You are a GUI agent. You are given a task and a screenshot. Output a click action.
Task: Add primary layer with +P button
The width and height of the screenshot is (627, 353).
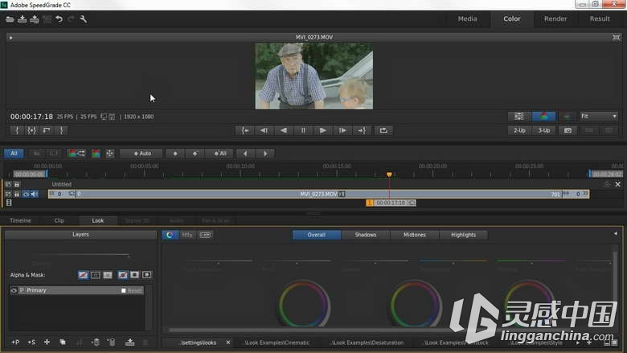[x=15, y=343]
